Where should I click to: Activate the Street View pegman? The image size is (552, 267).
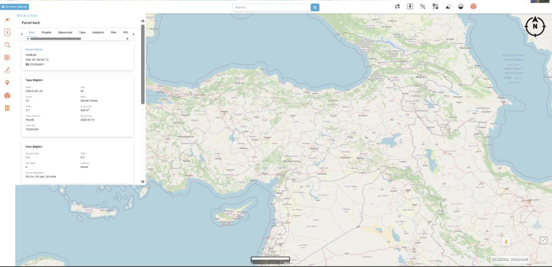pos(506,242)
